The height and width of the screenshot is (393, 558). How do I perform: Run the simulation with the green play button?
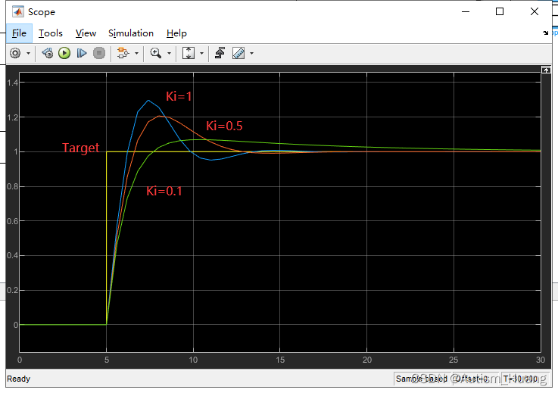coord(64,54)
